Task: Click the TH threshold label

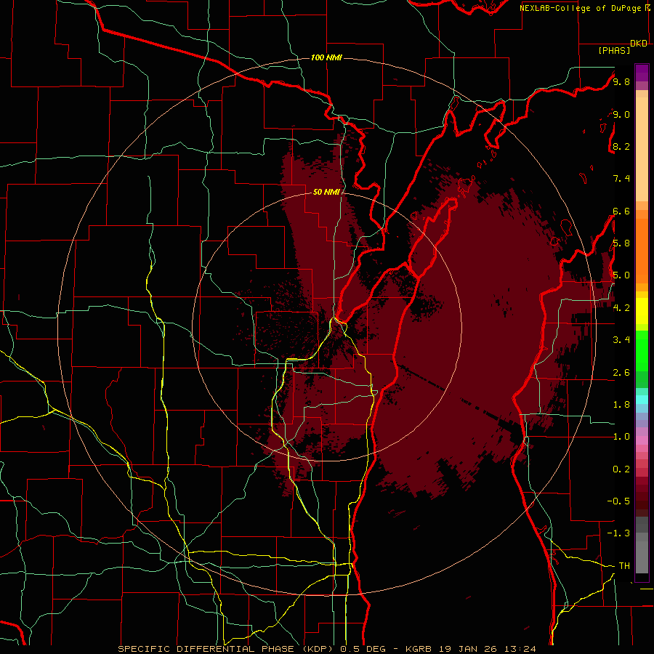Action: point(624,566)
